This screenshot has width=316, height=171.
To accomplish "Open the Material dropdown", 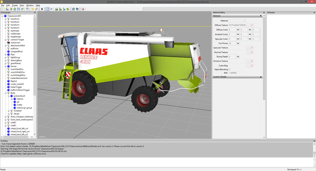I will point(237,21).
